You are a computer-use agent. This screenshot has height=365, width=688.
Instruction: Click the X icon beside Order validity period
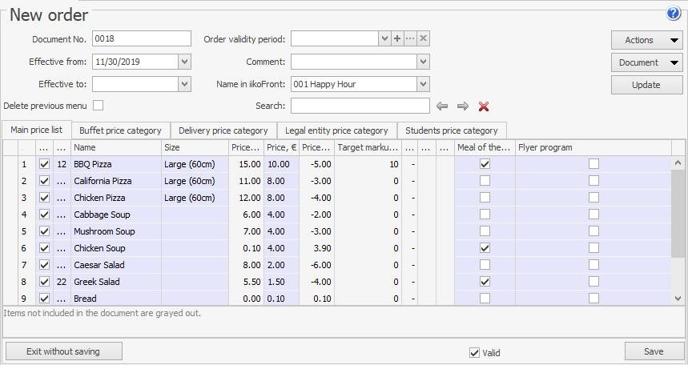click(424, 38)
